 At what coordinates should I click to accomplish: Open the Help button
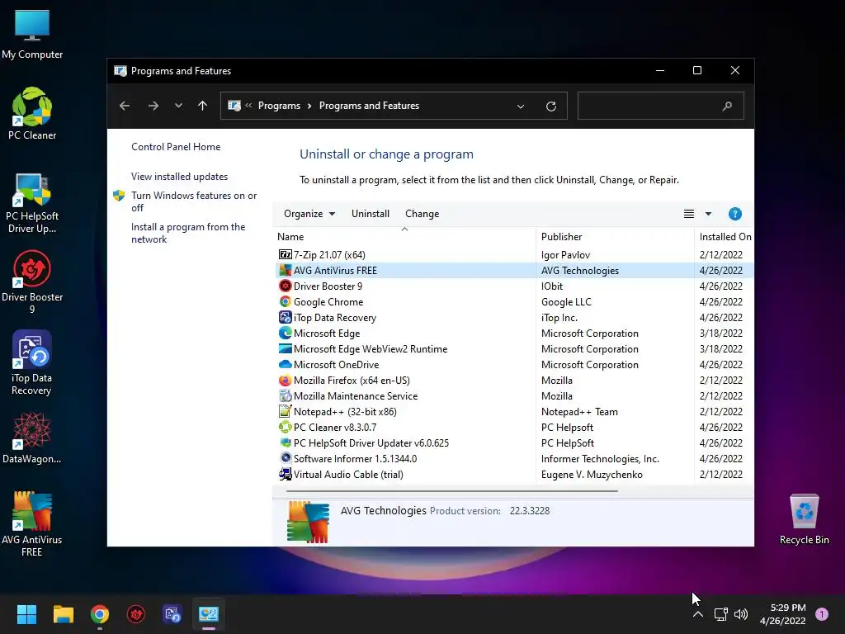coord(735,214)
